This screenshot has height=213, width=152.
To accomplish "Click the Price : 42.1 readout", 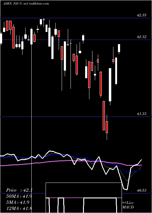I will pos(19,190).
